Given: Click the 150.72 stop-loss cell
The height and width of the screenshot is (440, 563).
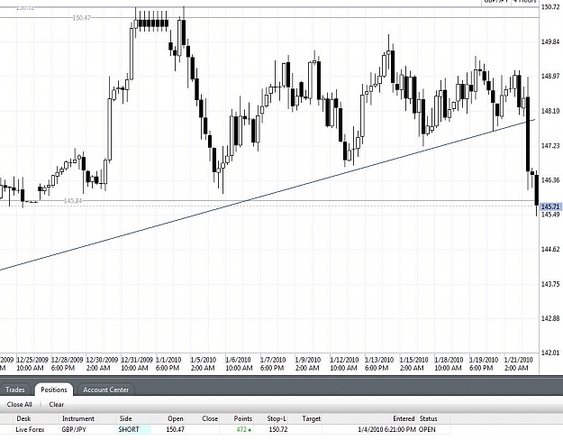Looking at the screenshot, I should pos(278,429).
